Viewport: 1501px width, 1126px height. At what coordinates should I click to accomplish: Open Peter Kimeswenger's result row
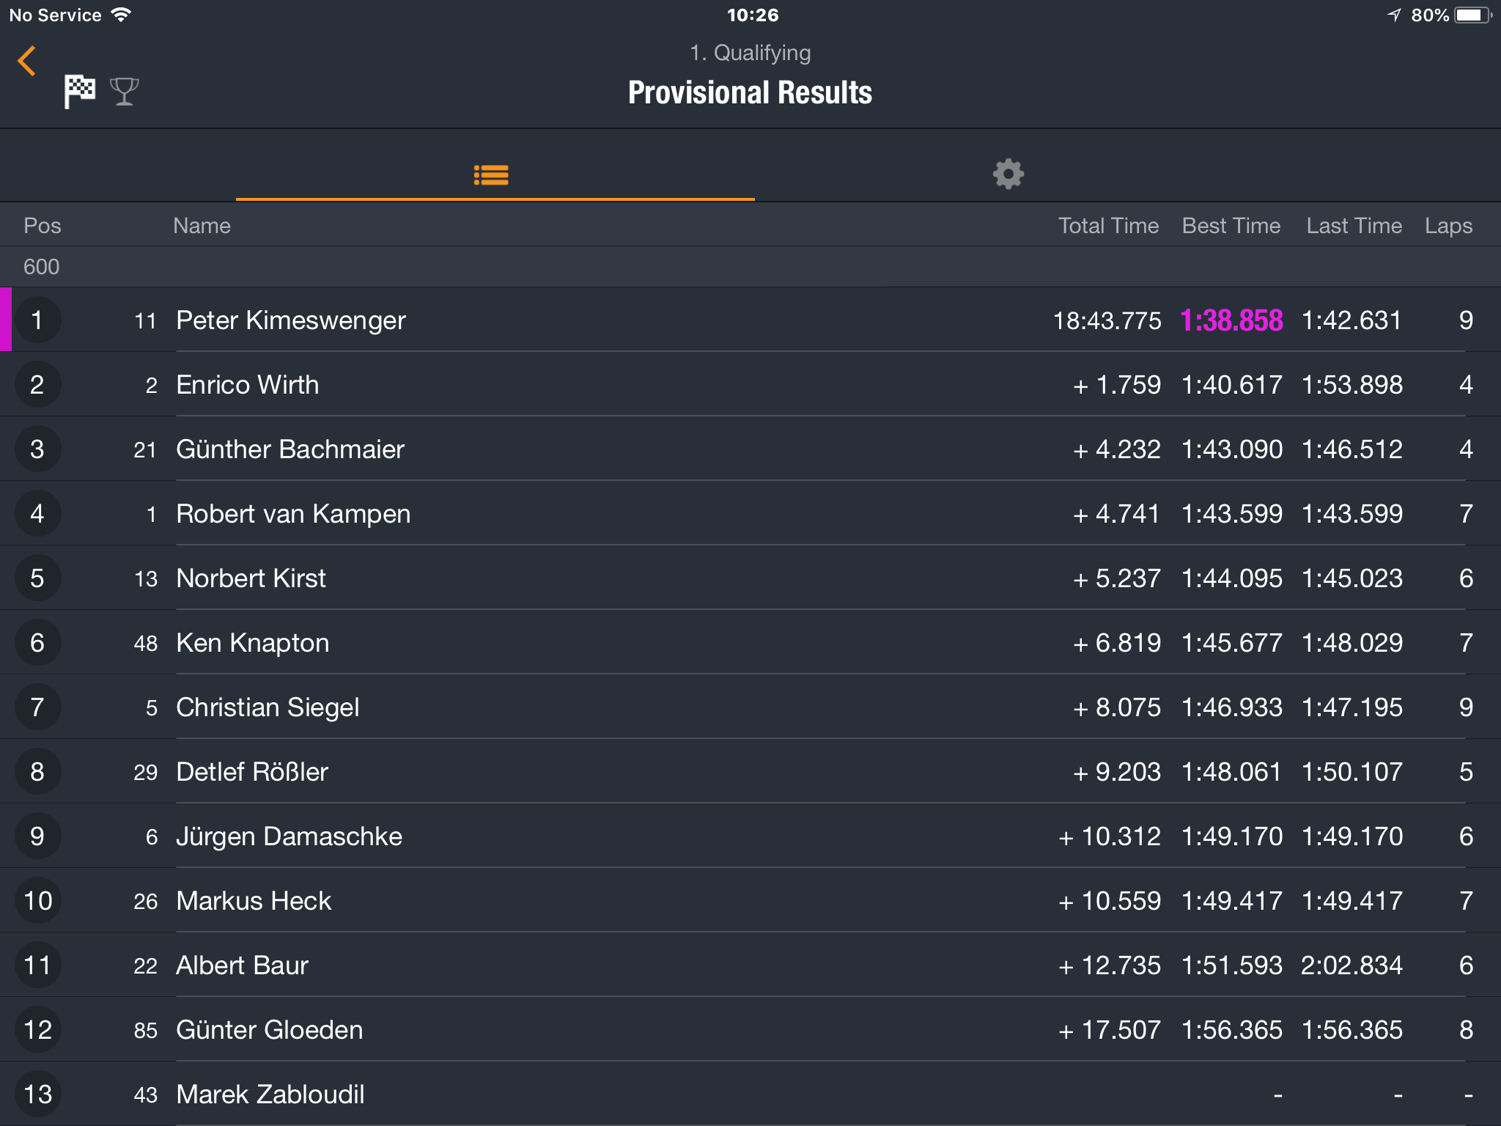[750, 320]
